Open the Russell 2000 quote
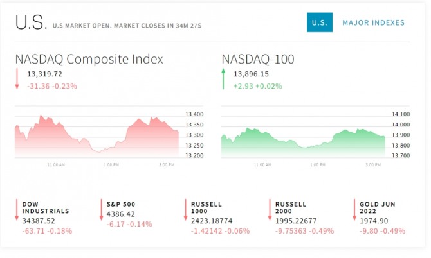 point(291,207)
